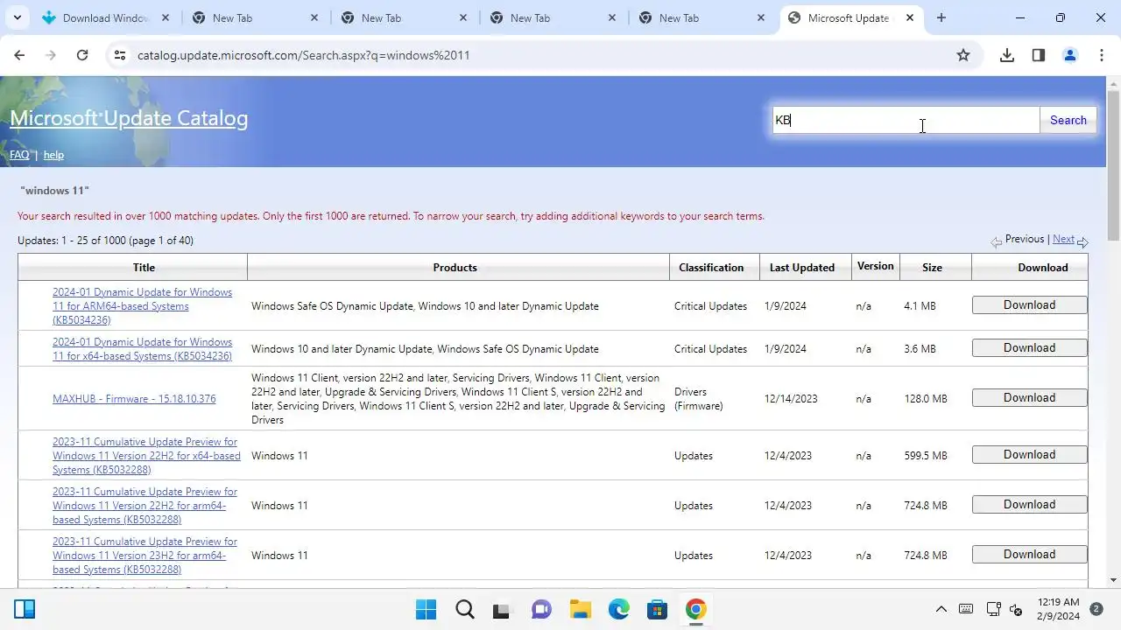Open the help link

[x=53, y=155]
